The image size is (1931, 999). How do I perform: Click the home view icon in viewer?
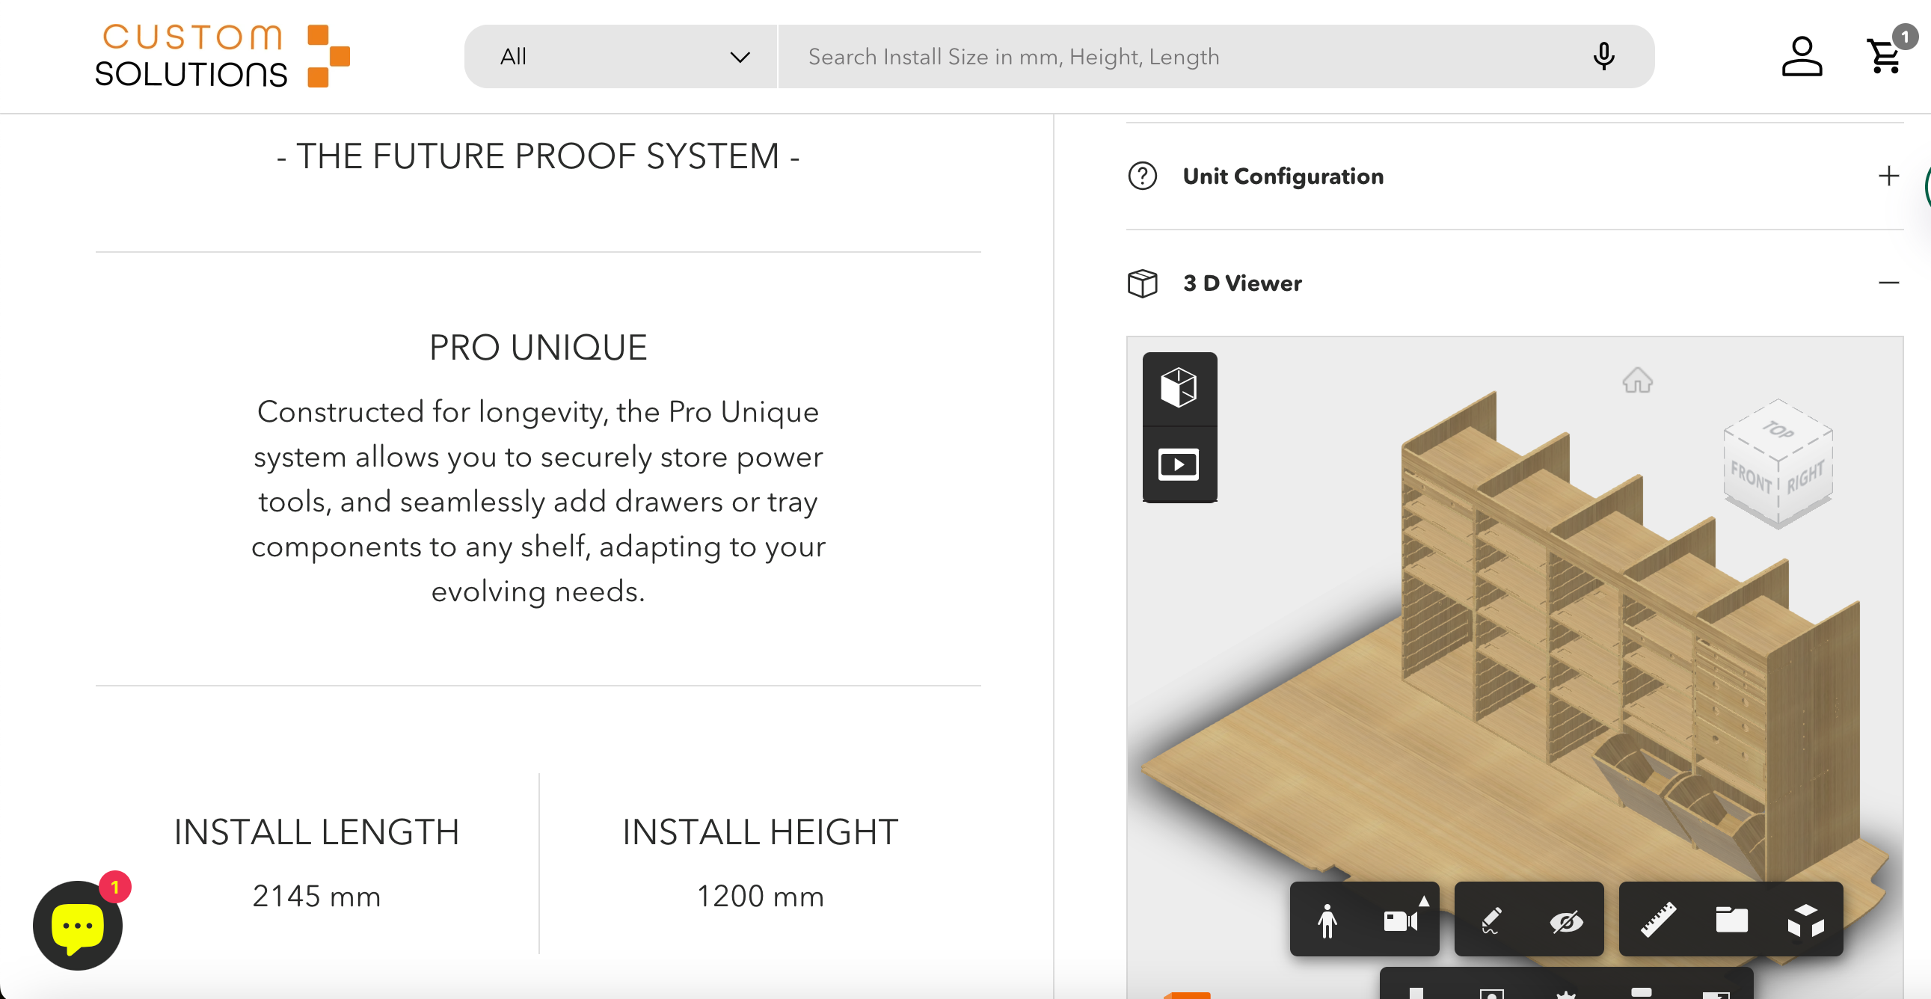click(1637, 381)
